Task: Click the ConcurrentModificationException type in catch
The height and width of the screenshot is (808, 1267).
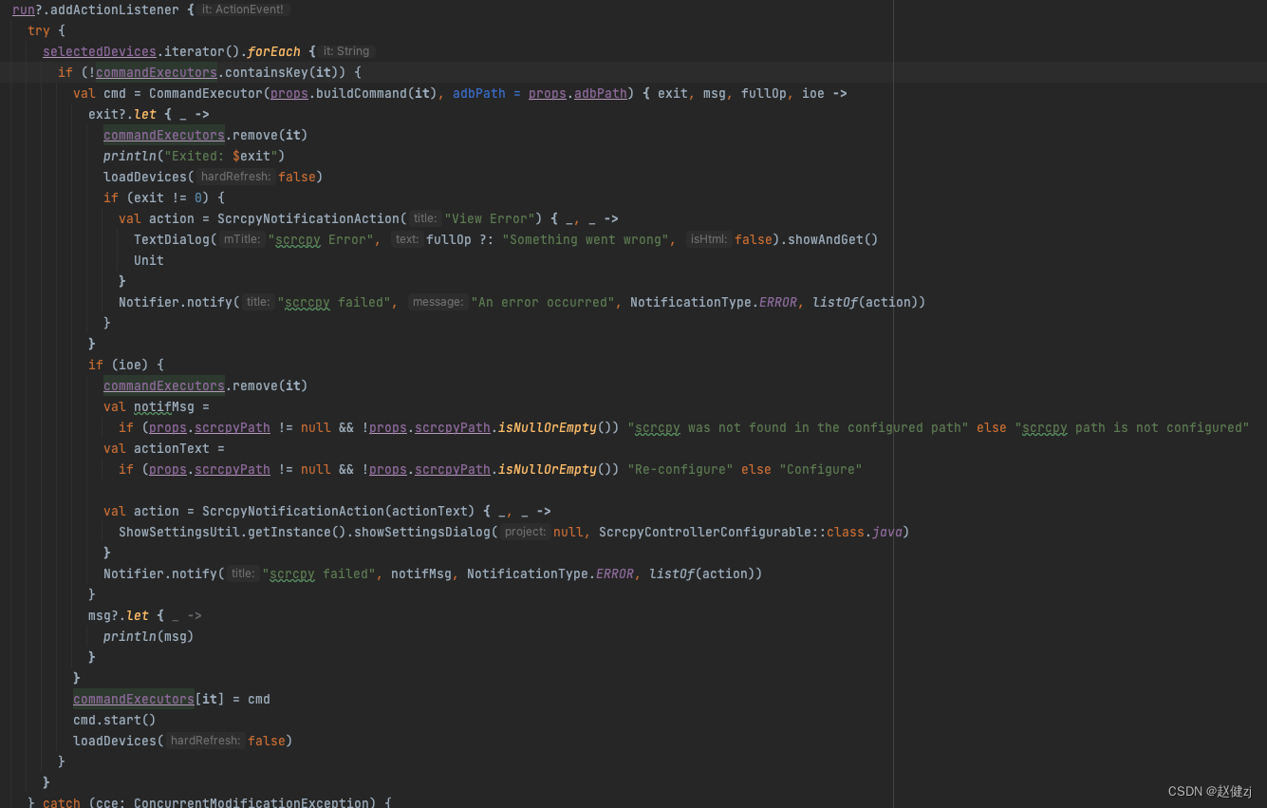Action: [x=252, y=802]
